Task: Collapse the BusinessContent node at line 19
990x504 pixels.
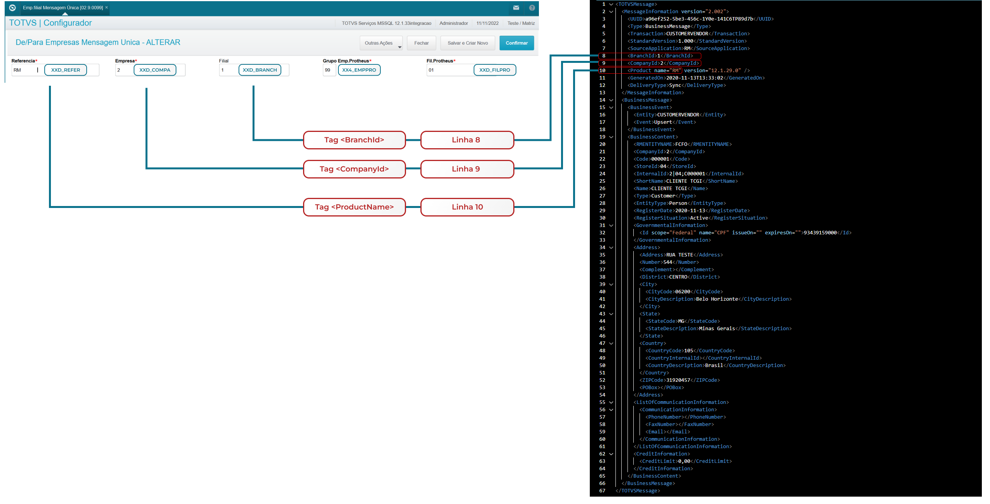Action: [x=611, y=137]
